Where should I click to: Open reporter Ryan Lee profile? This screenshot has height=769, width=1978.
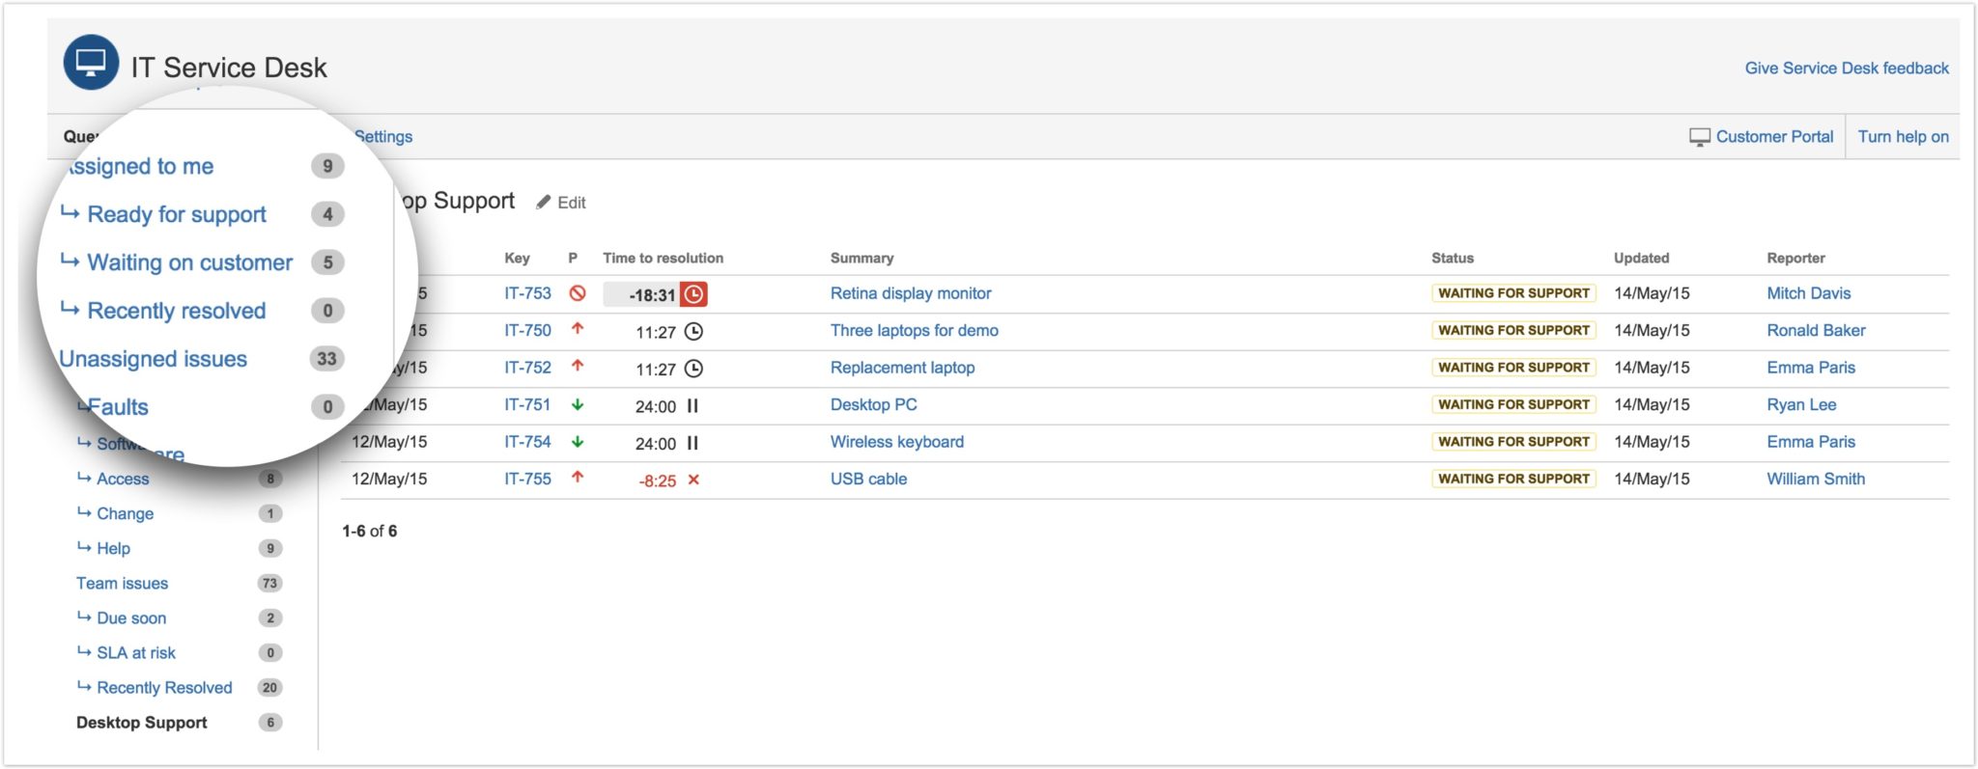pos(1801,404)
